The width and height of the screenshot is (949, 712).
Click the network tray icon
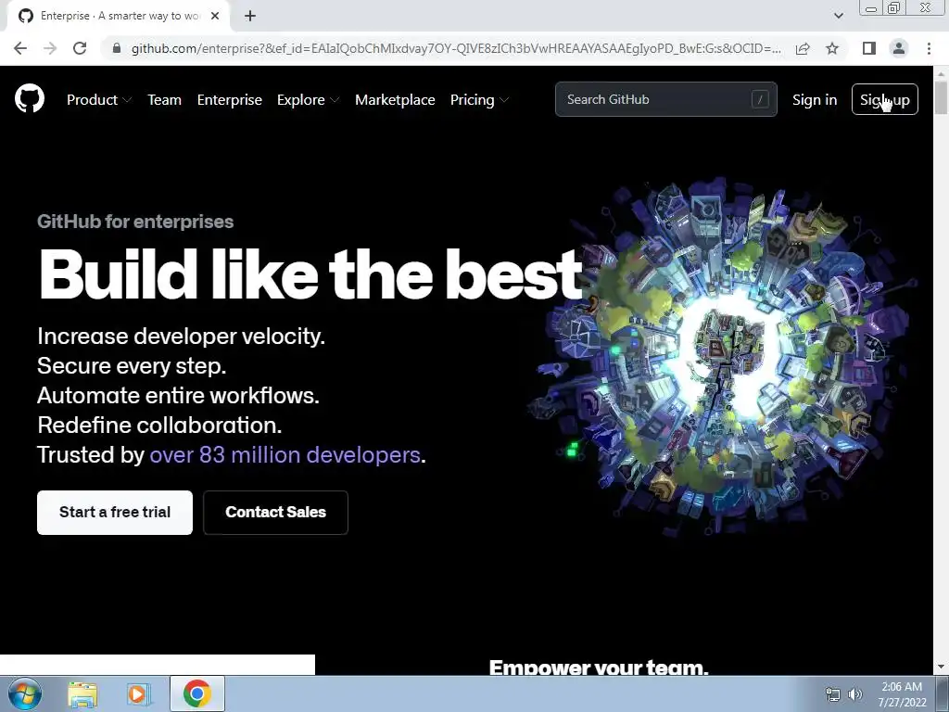click(x=833, y=694)
